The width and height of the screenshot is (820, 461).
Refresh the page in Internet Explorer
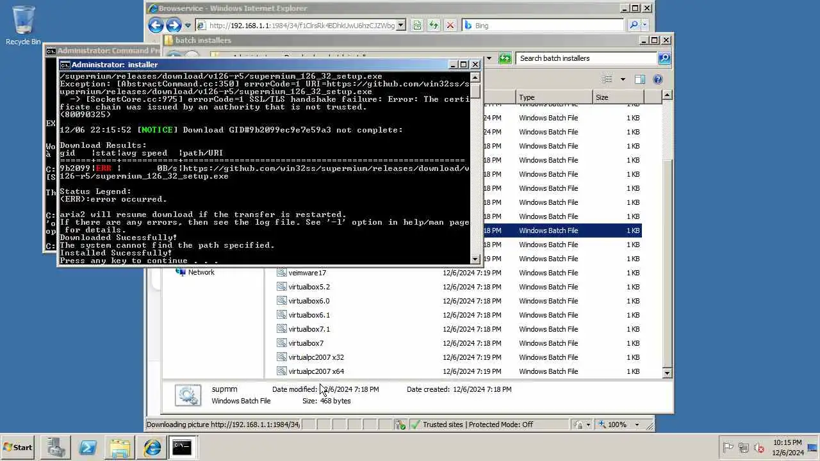coord(434,26)
